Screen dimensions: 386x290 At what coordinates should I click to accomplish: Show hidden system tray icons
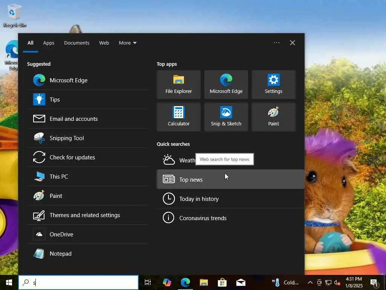point(310,282)
